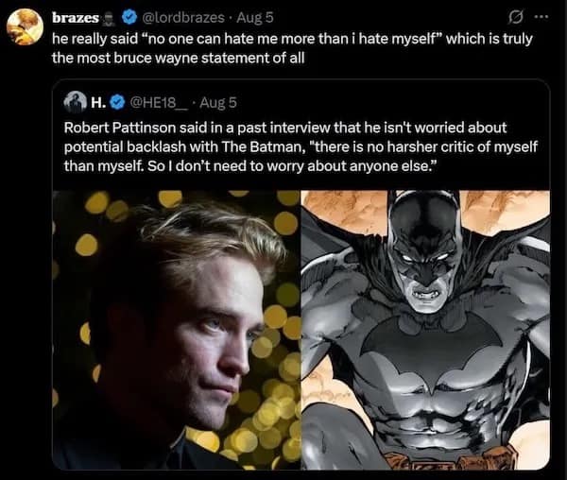Open the Robert Pattinson photo on left
The width and height of the screenshot is (567, 480).
pyautogui.click(x=178, y=331)
